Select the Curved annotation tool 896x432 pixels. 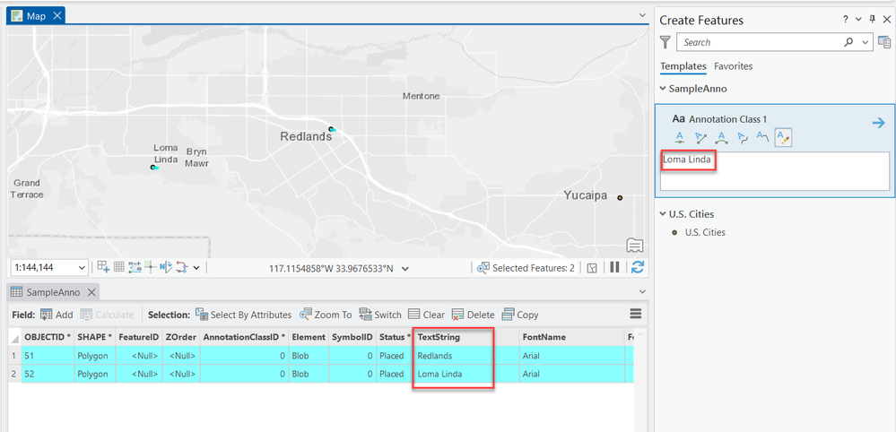pyautogui.click(x=721, y=137)
